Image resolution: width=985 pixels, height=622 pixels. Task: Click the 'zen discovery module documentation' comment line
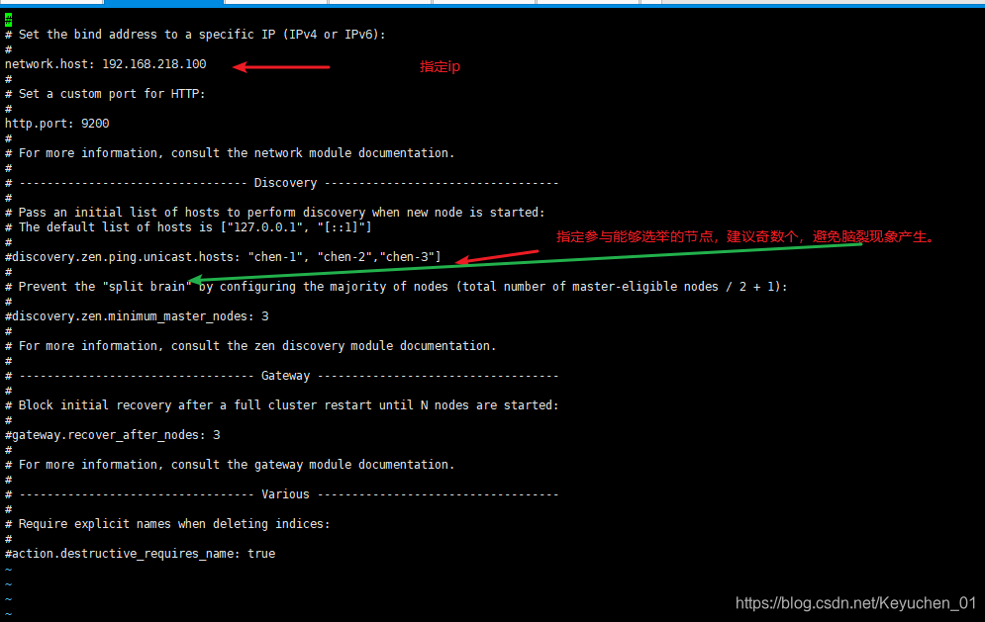coord(250,346)
